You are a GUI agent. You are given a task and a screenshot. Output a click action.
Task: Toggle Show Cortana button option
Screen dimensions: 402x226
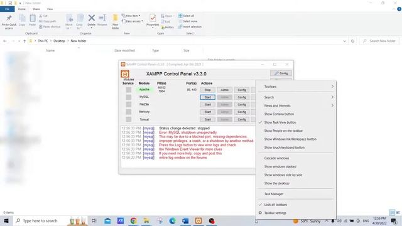pos(296,114)
